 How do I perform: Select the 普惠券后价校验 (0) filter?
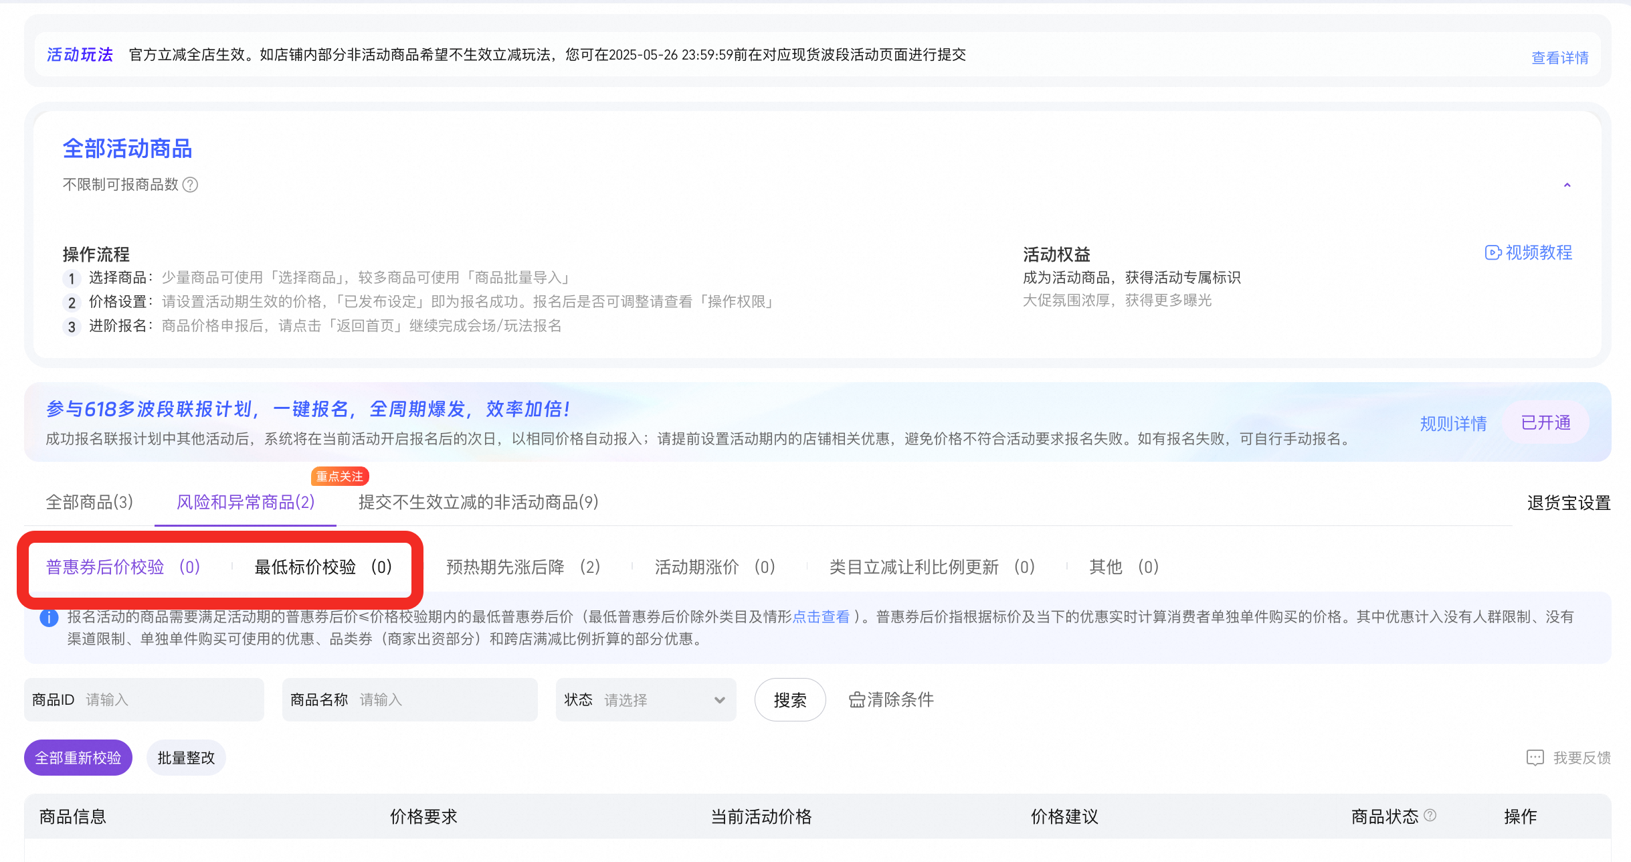pos(123,567)
